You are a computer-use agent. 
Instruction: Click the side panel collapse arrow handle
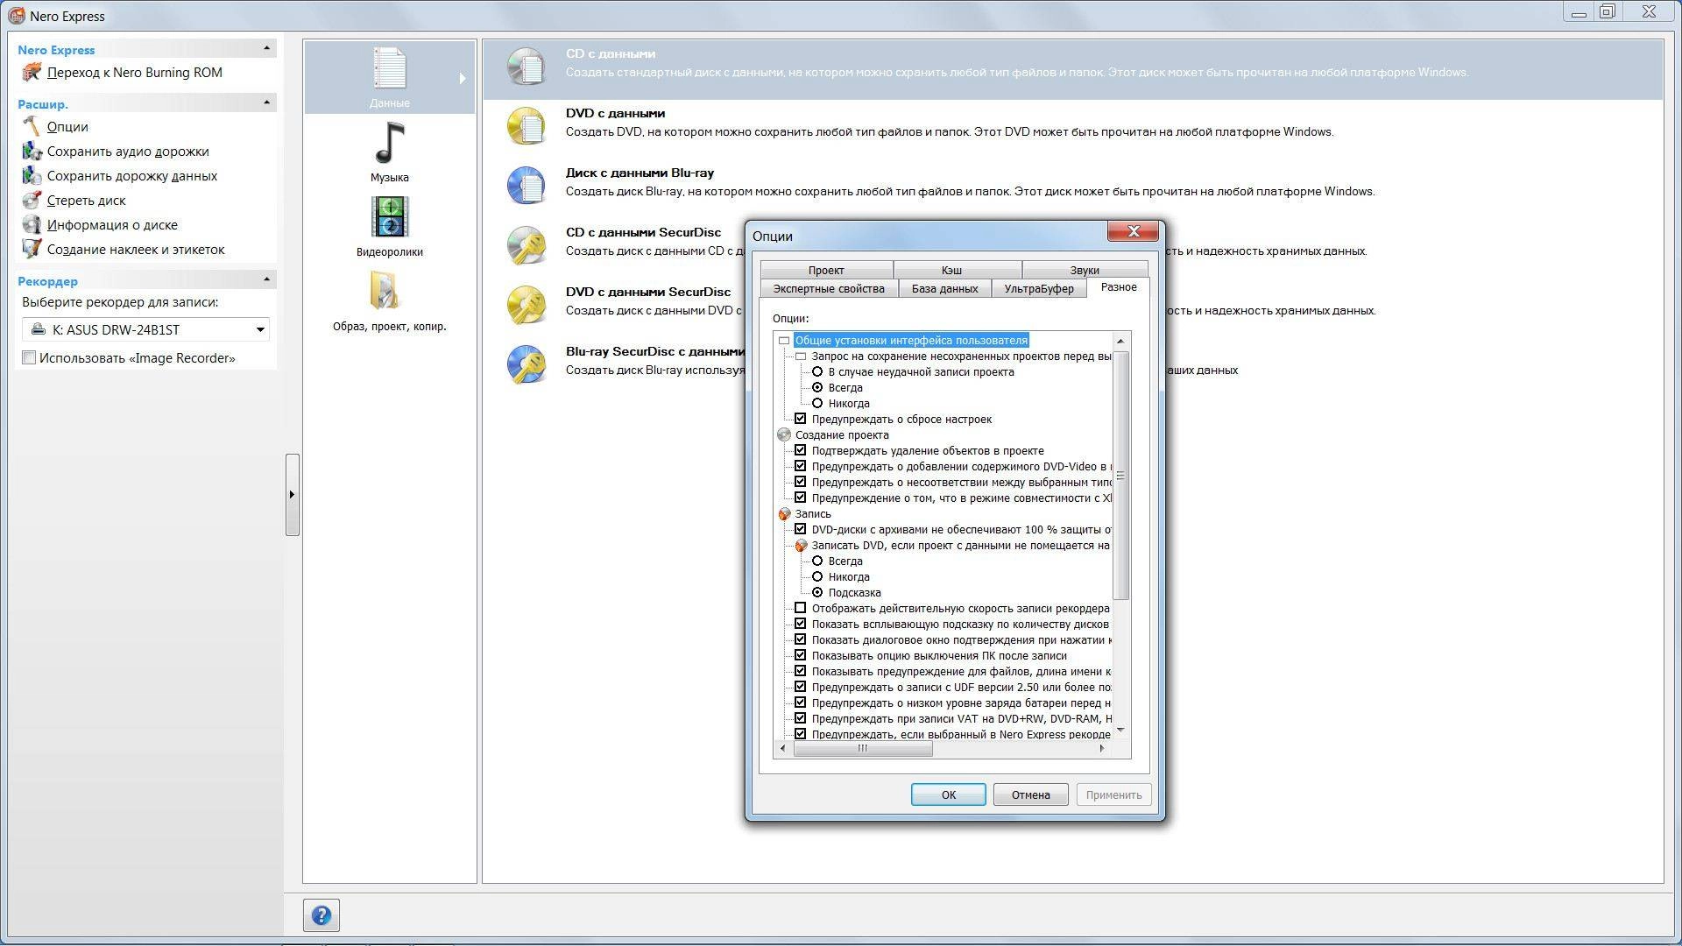coord(293,495)
